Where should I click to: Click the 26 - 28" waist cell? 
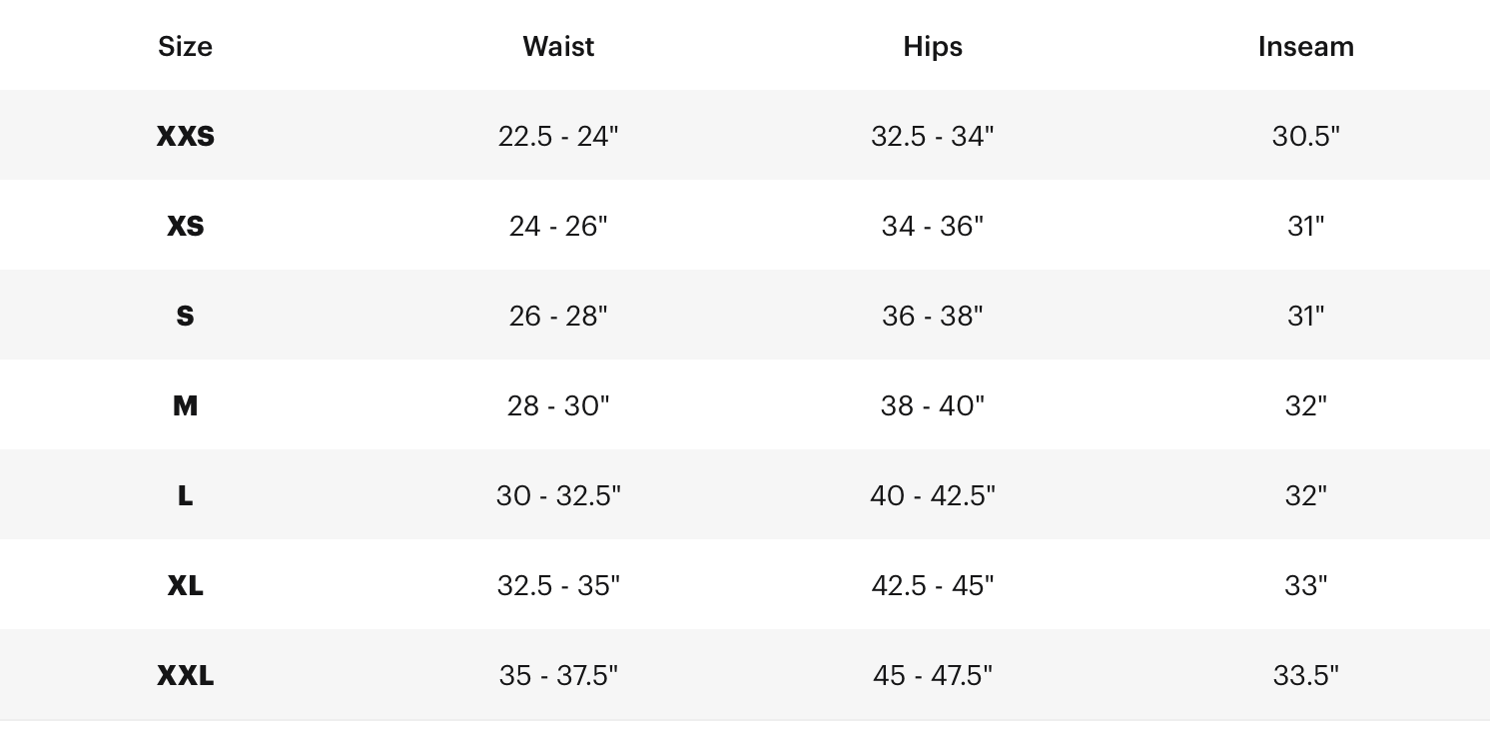tap(558, 316)
